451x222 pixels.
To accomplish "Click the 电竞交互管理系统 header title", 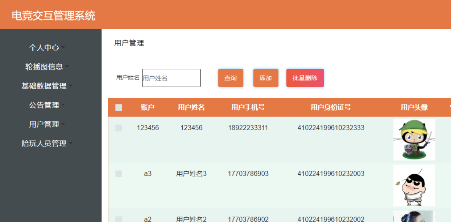I will [54, 16].
